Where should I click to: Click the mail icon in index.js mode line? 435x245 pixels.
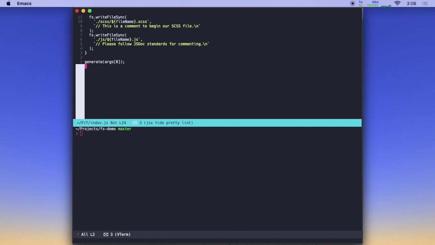(135, 123)
